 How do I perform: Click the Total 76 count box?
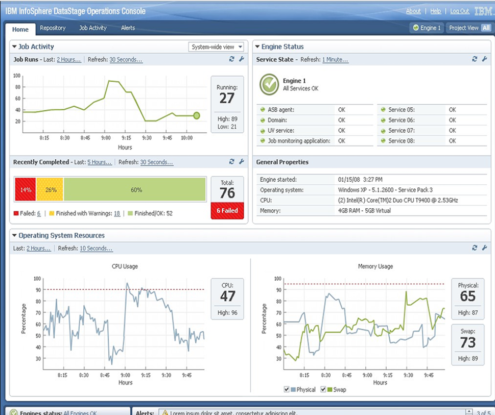point(227,189)
